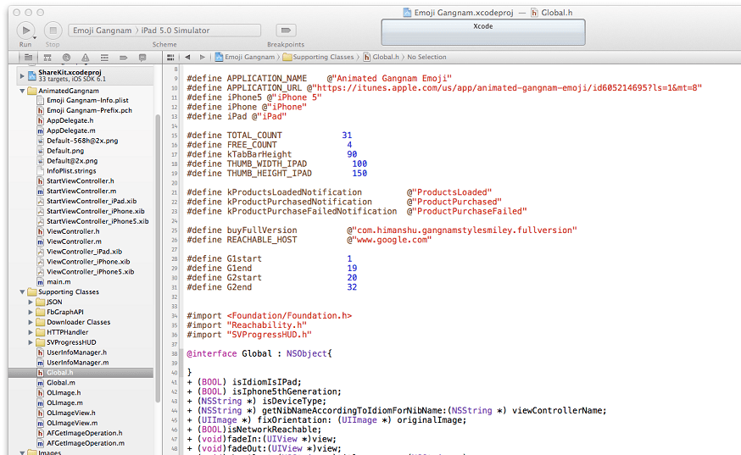Expand the SVProgressHUD folder
This screenshot has height=455, width=741.
click(31, 342)
